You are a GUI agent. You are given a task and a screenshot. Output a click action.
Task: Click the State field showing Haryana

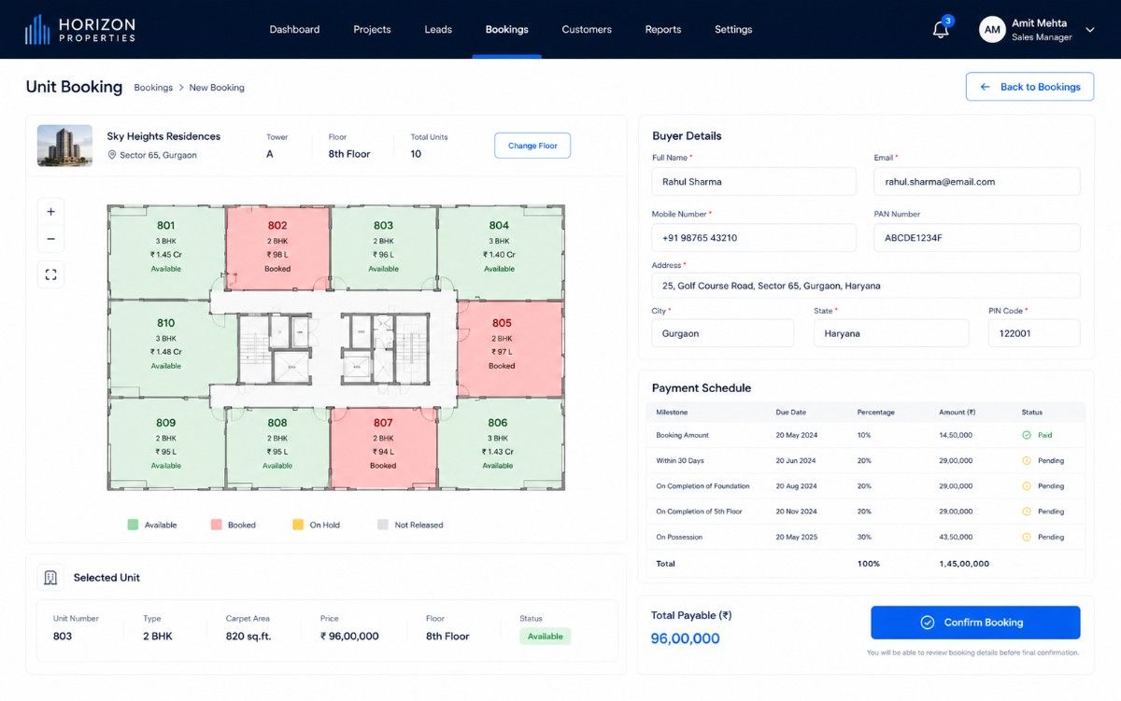coord(891,333)
